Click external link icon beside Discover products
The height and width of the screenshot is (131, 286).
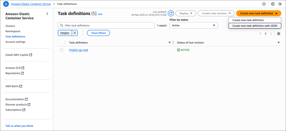coord(29,104)
